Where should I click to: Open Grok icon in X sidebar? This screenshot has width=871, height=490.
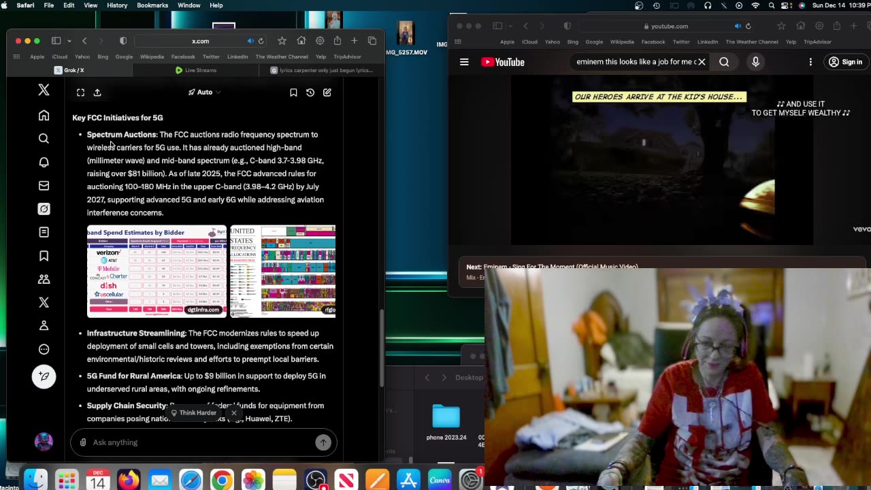(44, 209)
